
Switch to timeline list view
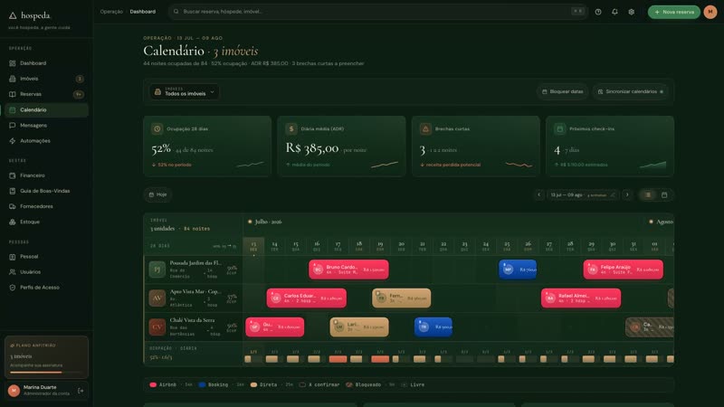tap(648, 195)
